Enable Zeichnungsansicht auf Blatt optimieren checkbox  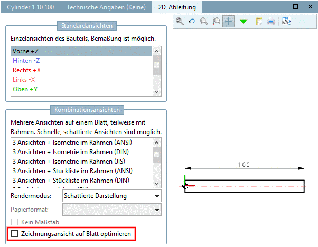click(x=14, y=234)
